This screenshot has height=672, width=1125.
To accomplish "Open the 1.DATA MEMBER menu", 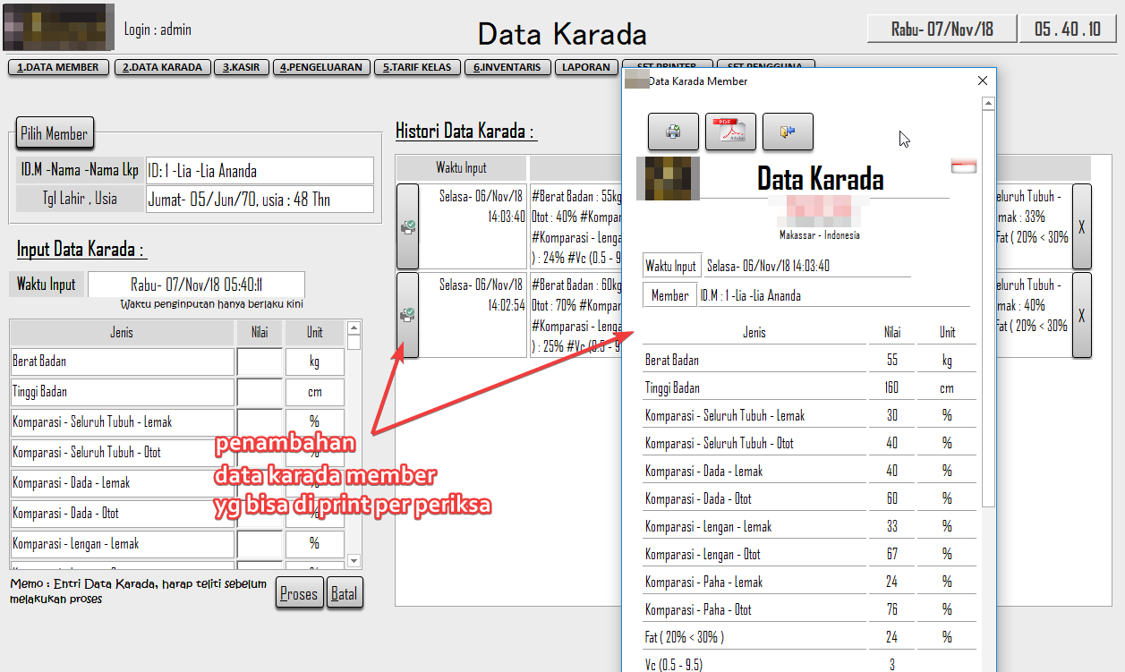I will tap(58, 67).
